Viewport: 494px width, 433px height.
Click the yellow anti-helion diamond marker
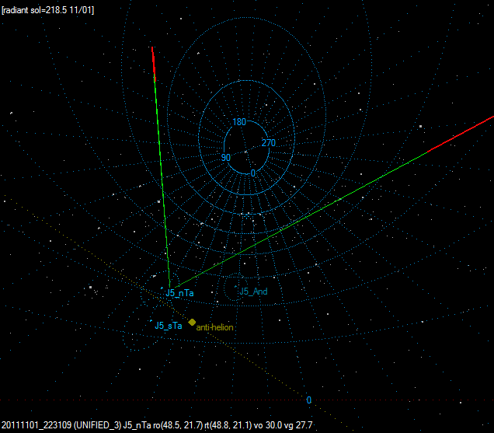192,322
